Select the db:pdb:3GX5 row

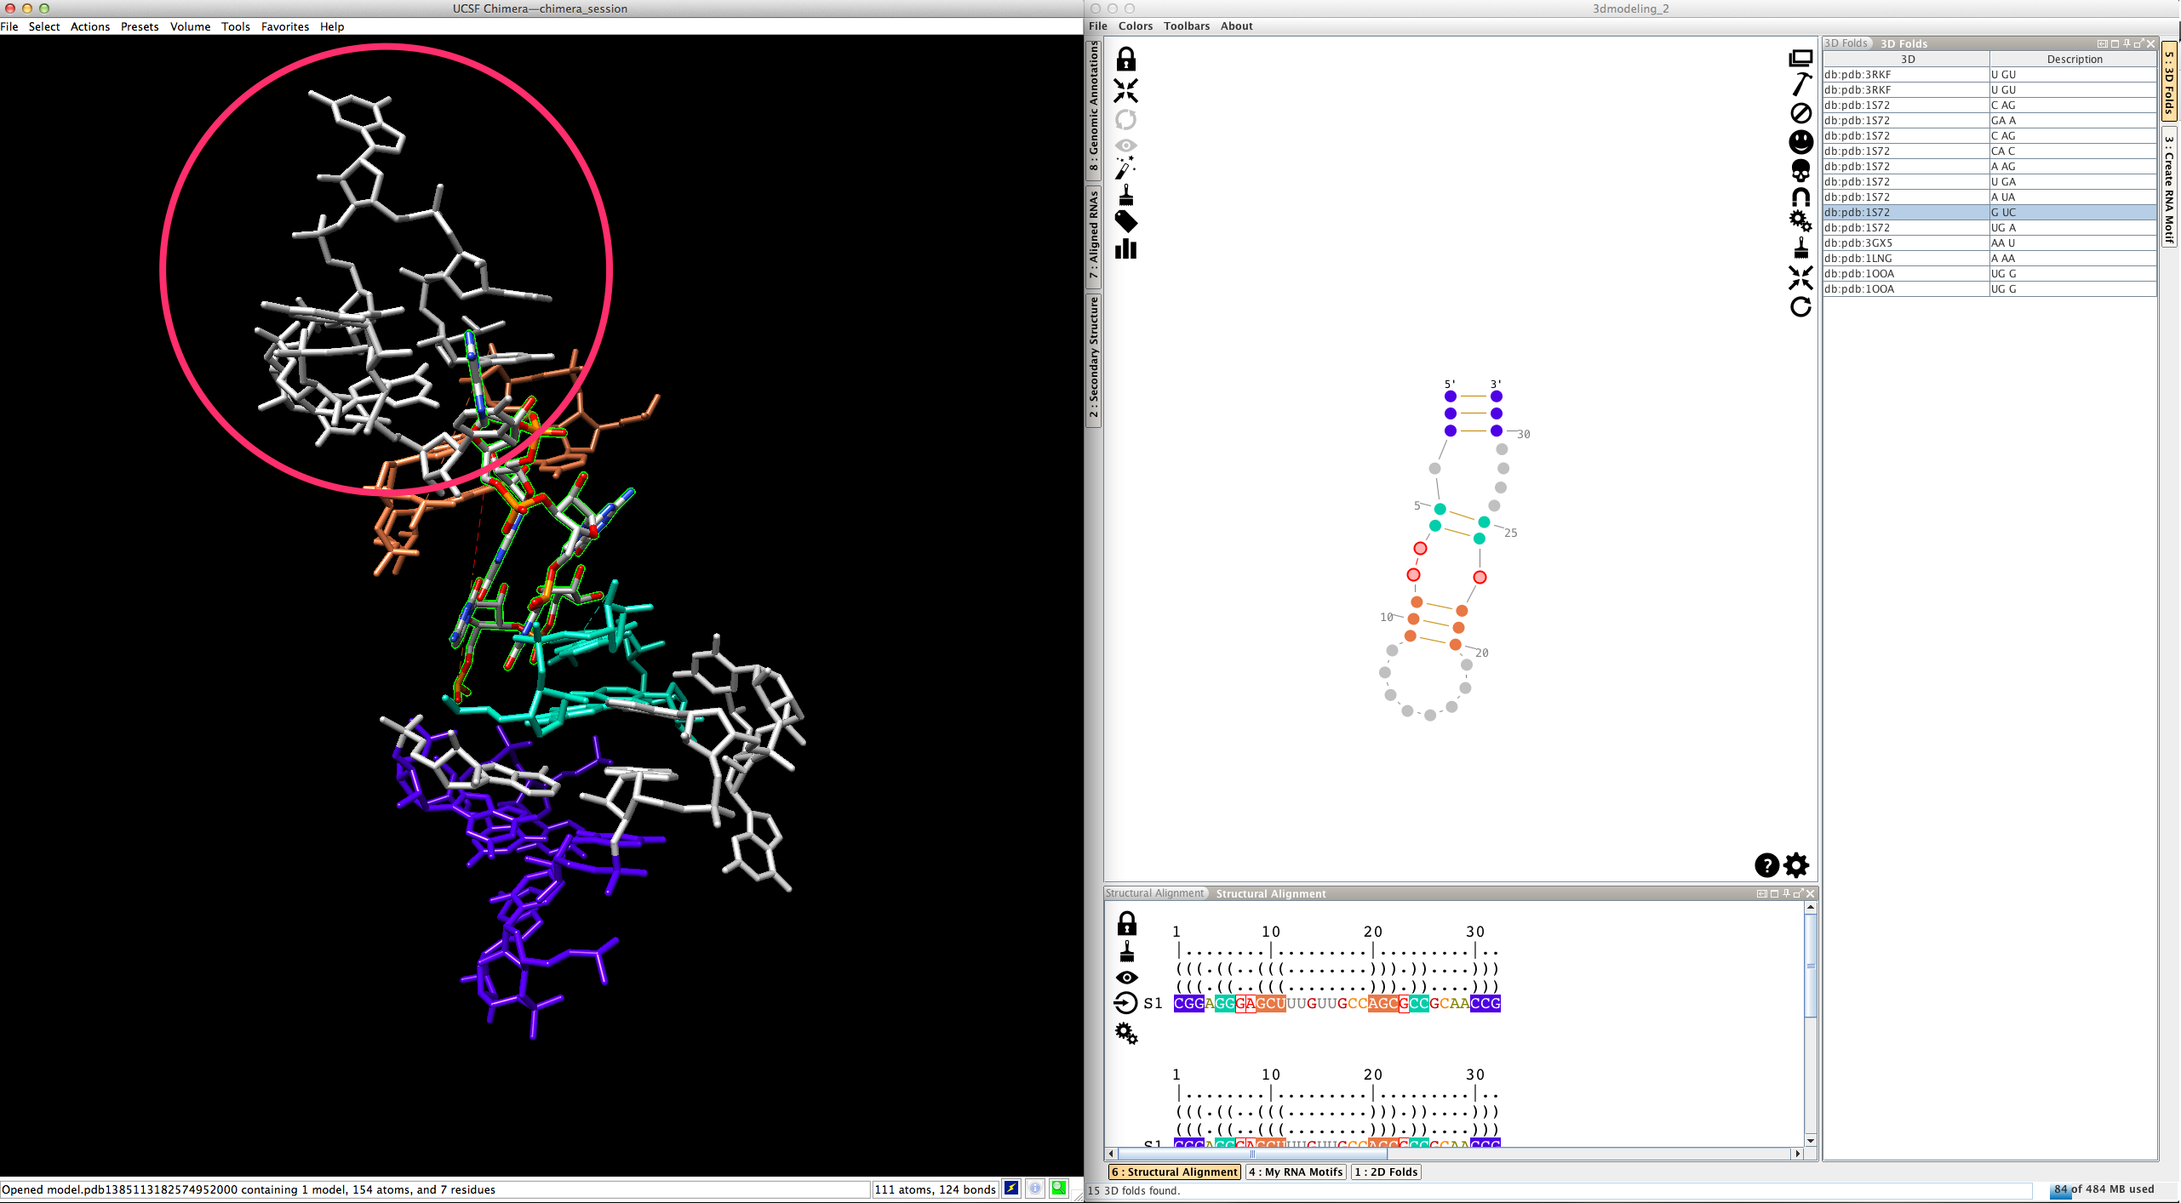click(x=1989, y=243)
